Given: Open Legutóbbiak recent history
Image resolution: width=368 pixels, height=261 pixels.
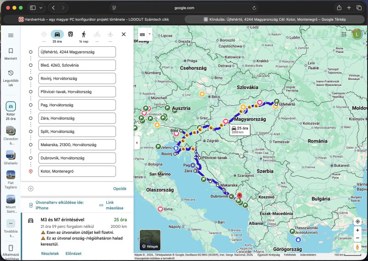Looking at the screenshot, I should (x=11, y=78).
